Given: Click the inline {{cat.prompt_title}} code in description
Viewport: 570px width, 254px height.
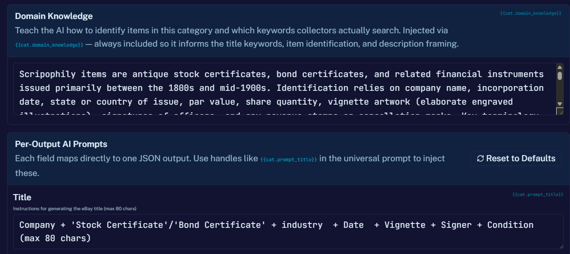Looking at the screenshot, I should pos(289,159).
